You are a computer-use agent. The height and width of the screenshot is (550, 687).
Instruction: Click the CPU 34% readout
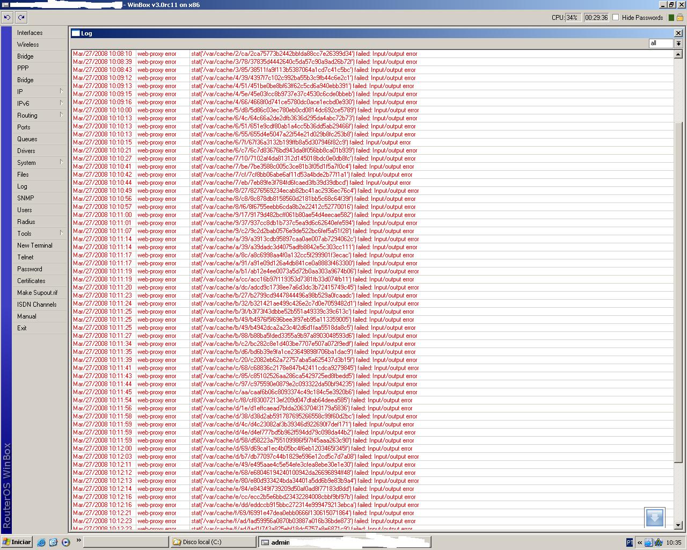pyautogui.click(x=572, y=18)
